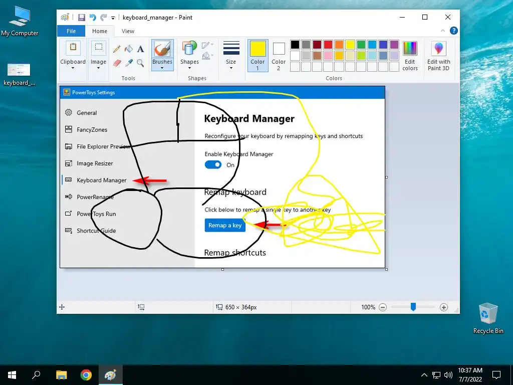Viewport: 513px width, 385px height.
Task: Open the Brushes dropdown arrow
Action: [x=162, y=68]
